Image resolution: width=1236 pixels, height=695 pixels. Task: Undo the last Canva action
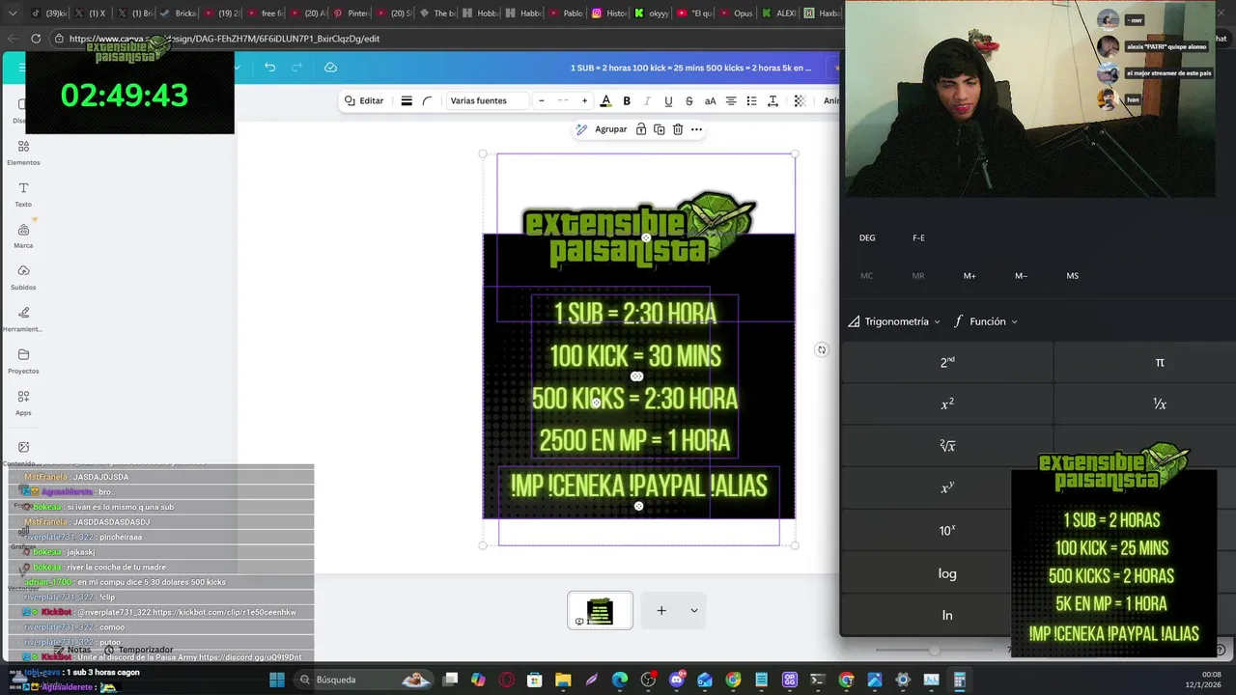pyautogui.click(x=269, y=68)
